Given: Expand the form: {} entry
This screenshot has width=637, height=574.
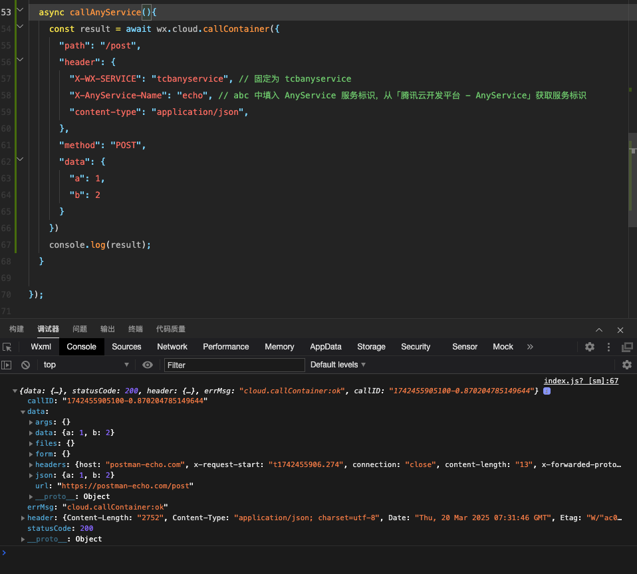Looking at the screenshot, I should click(x=31, y=454).
